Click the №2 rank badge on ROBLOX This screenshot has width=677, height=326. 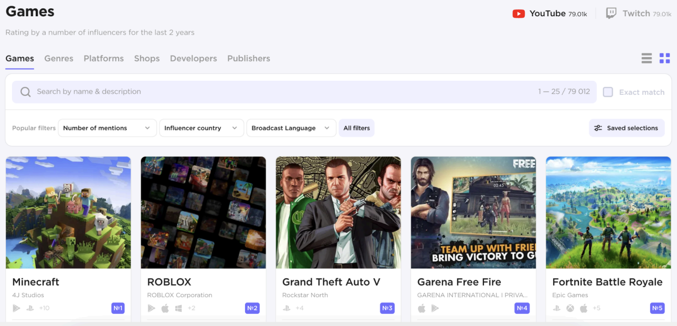pos(252,308)
